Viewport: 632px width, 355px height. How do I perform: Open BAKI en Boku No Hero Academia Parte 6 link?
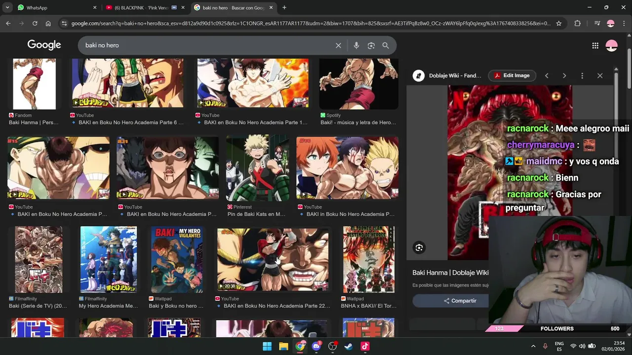[x=130, y=122]
